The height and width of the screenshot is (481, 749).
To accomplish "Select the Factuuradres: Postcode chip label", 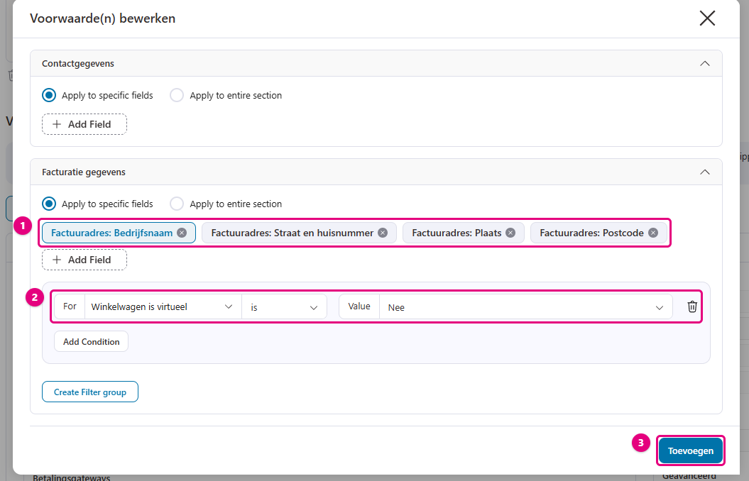I will pos(592,233).
